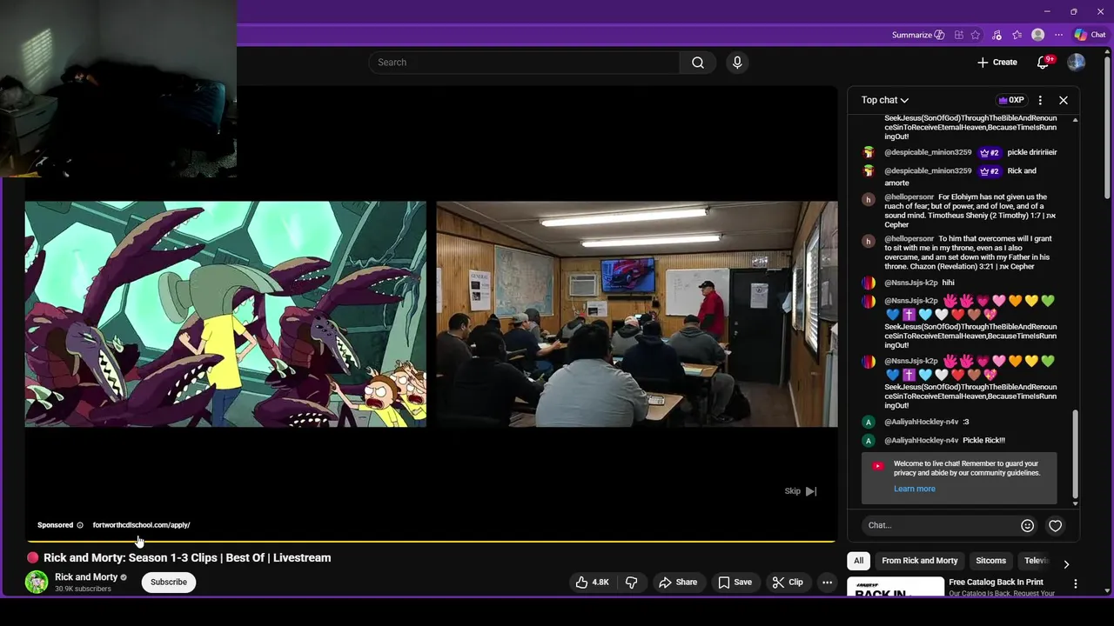This screenshot has height=626, width=1114.
Task: Open the Edge browser profile icon
Action: tap(1037, 35)
